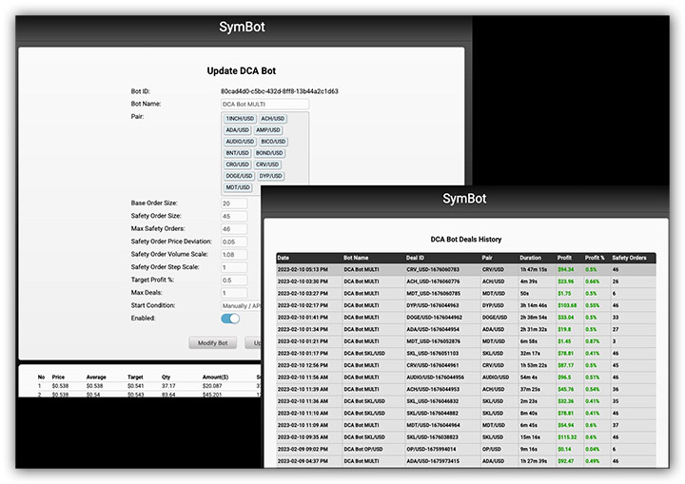Click date 2023-02-09 04:37 PM

[x=303, y=461]
